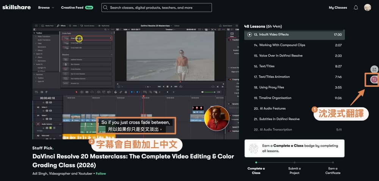Click the instructor webcam thumbnail in video
The height and width of the screenshot is (181, 379).
216,118
